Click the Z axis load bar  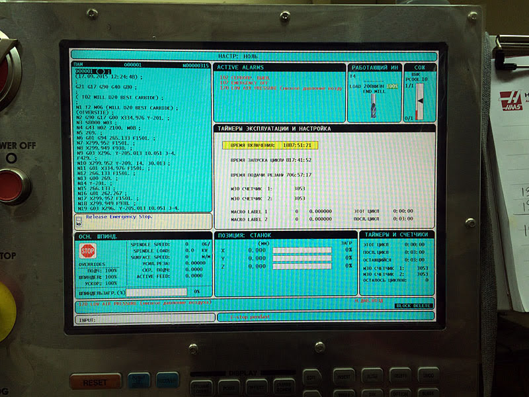pos(302,266)
